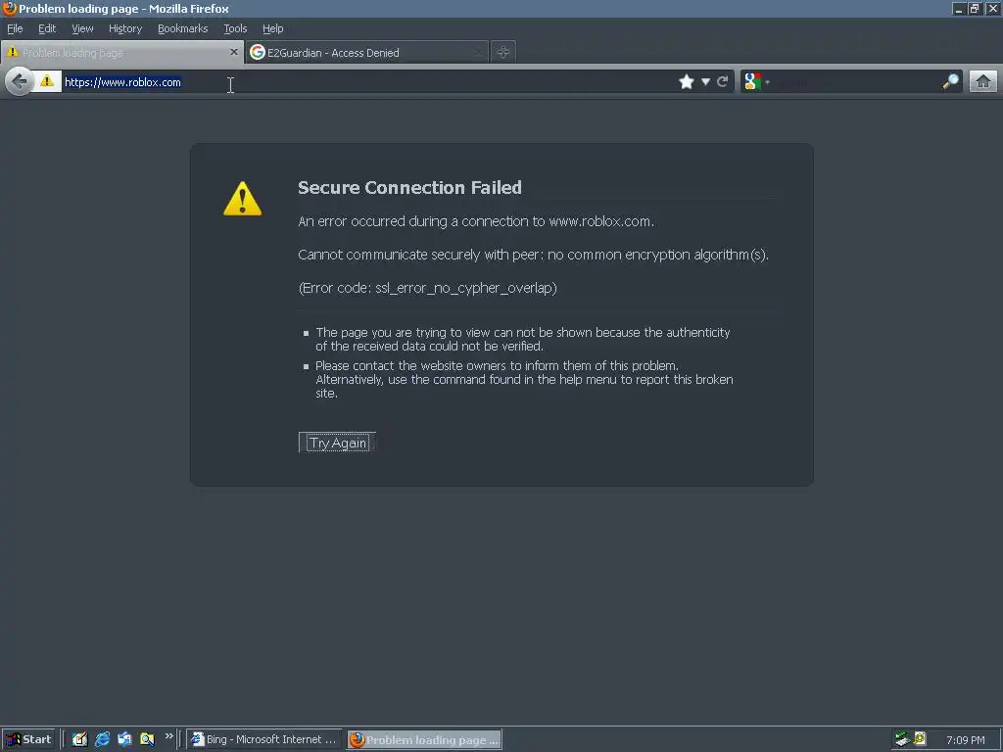Click the Try Again button

click(x=337, y=443)
